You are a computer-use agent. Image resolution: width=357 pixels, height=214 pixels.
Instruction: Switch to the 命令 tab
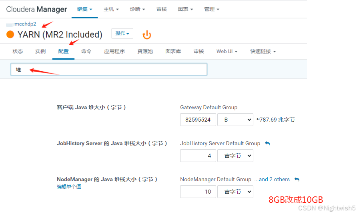pyautogui.click(x=86, y=51)
